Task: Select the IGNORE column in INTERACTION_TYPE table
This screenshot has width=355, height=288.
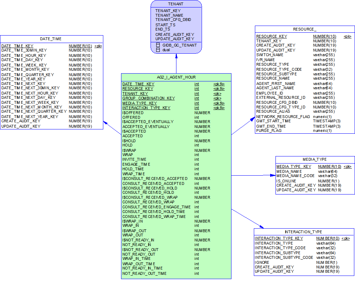Action: (x=262, y=262)
